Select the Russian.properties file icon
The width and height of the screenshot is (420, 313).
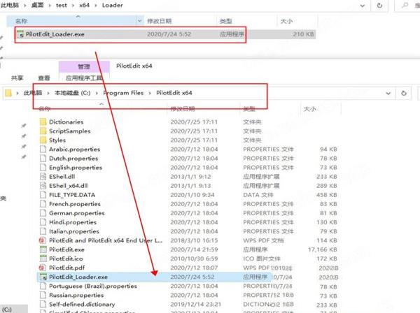(43, 295)
